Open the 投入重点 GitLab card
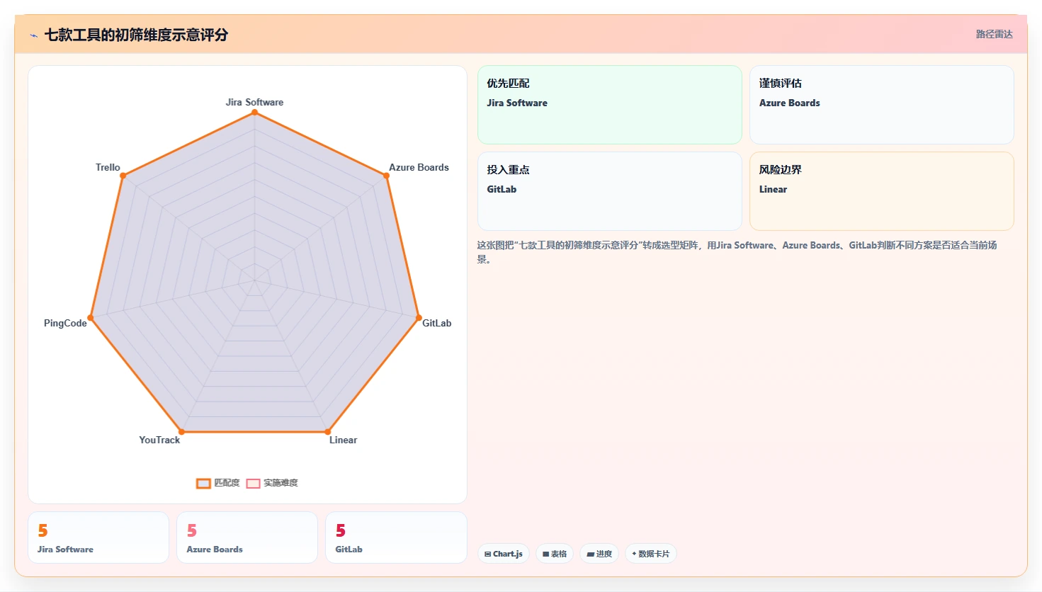1042x592 pixels. coord(610,191)
